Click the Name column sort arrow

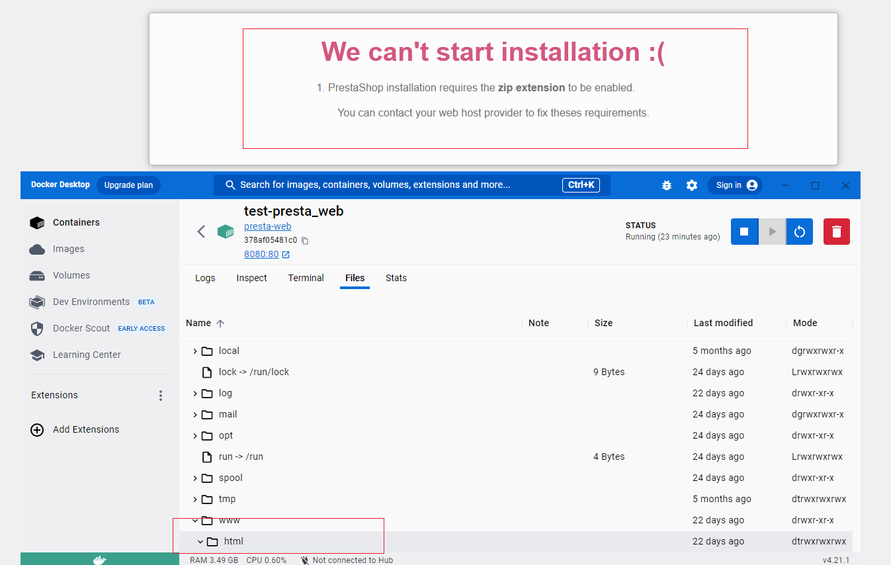221,324
